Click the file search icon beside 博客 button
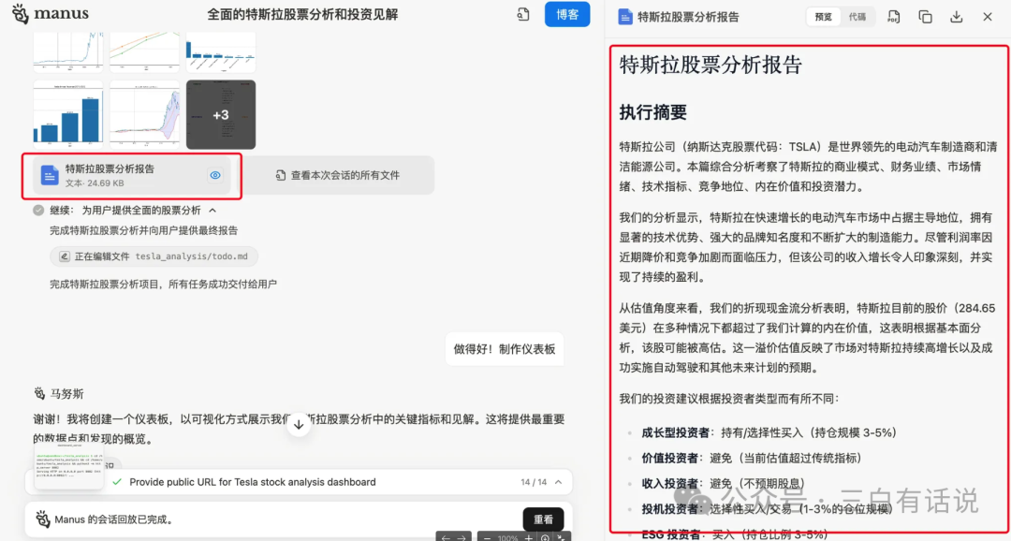This screenshot has height=541, width=1011. [x=523, y=15]
